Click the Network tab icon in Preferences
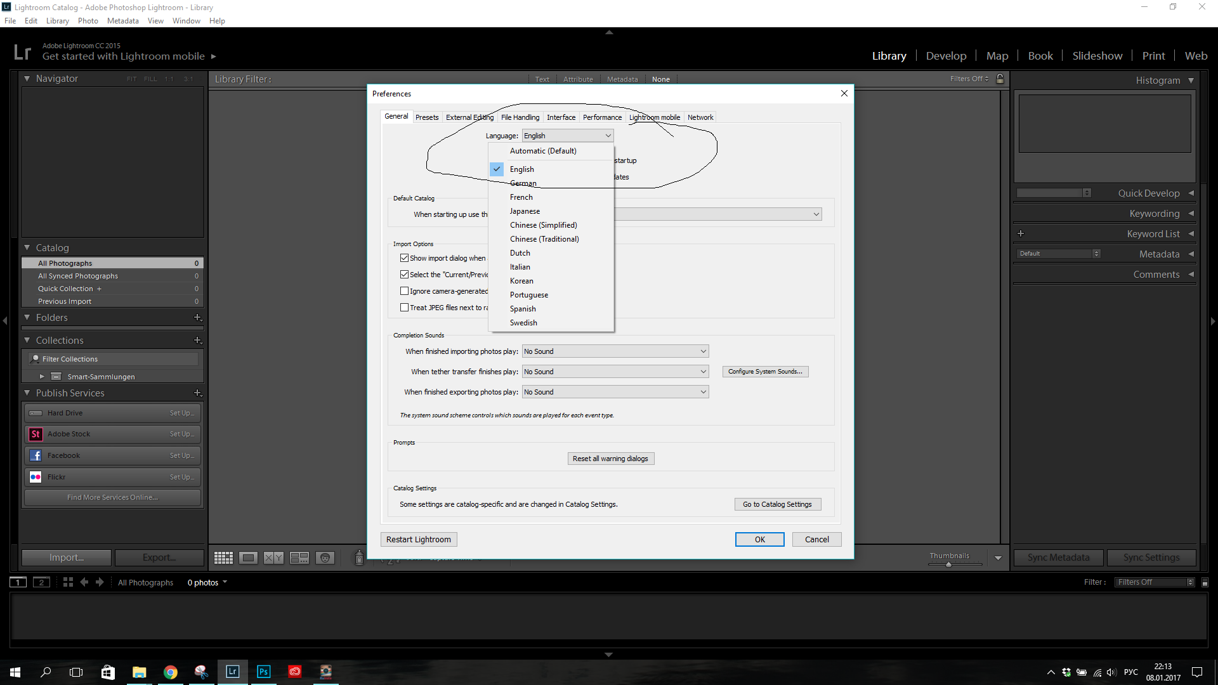The image size is (1218, 685). coord(700,117)
